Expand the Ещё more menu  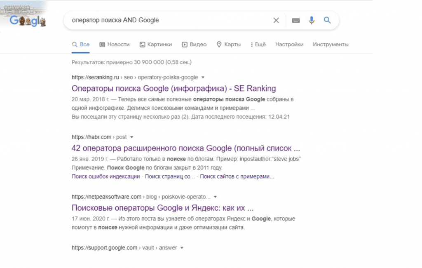[258, 45]
